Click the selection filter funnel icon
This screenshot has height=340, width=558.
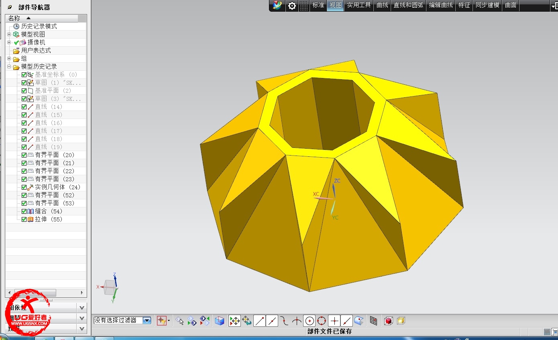[x=161, y=320]
